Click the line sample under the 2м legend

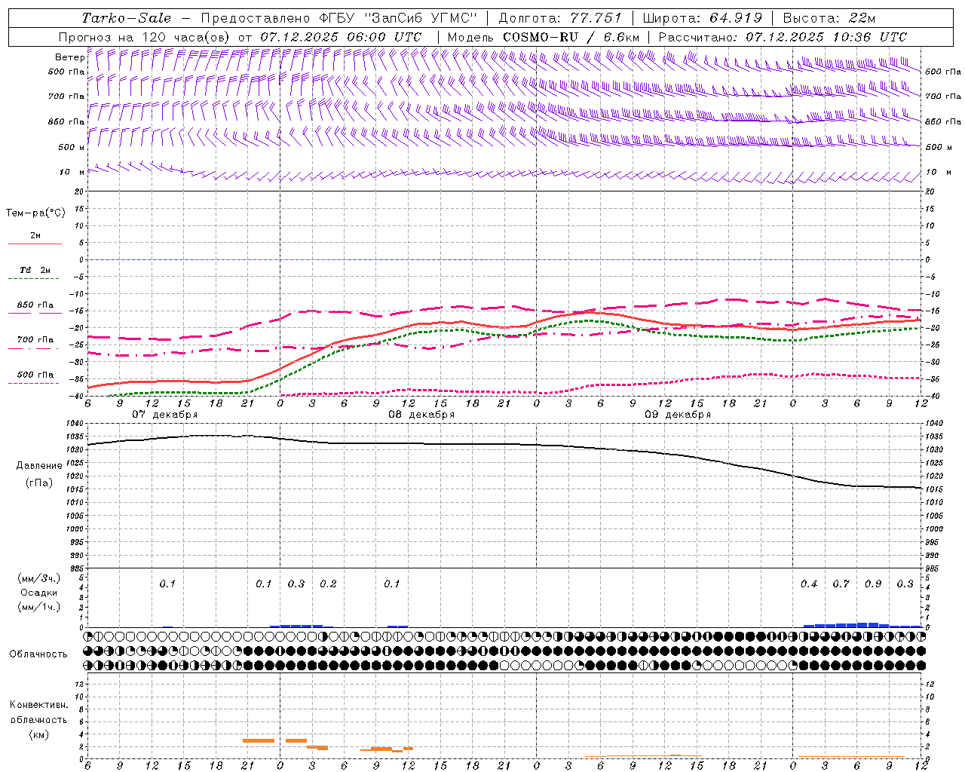coord(35,244)
